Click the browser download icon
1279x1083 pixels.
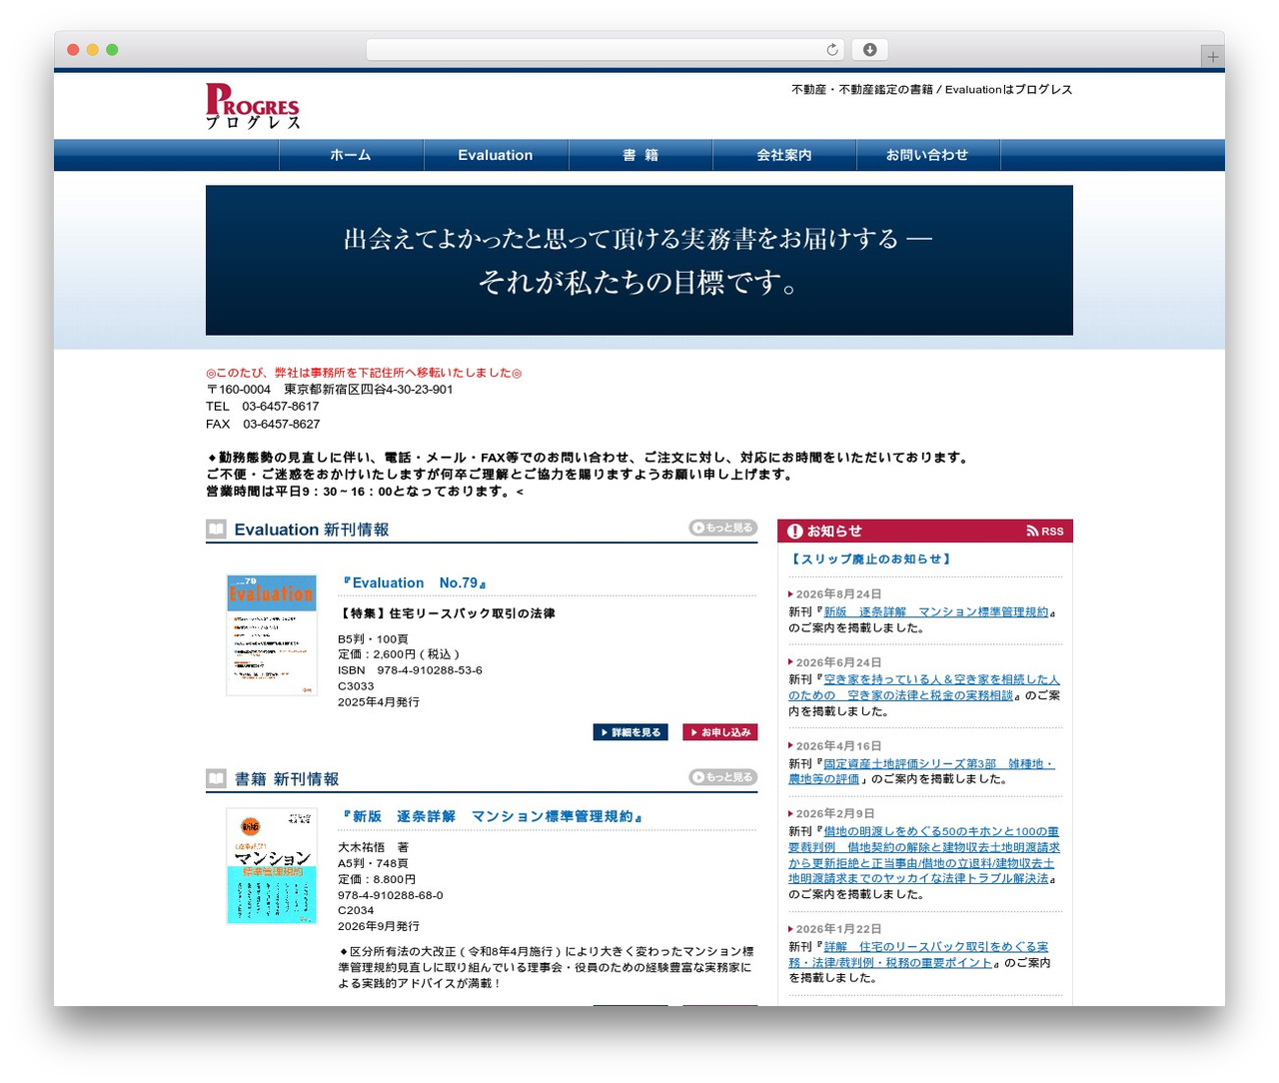click(870, 50)
